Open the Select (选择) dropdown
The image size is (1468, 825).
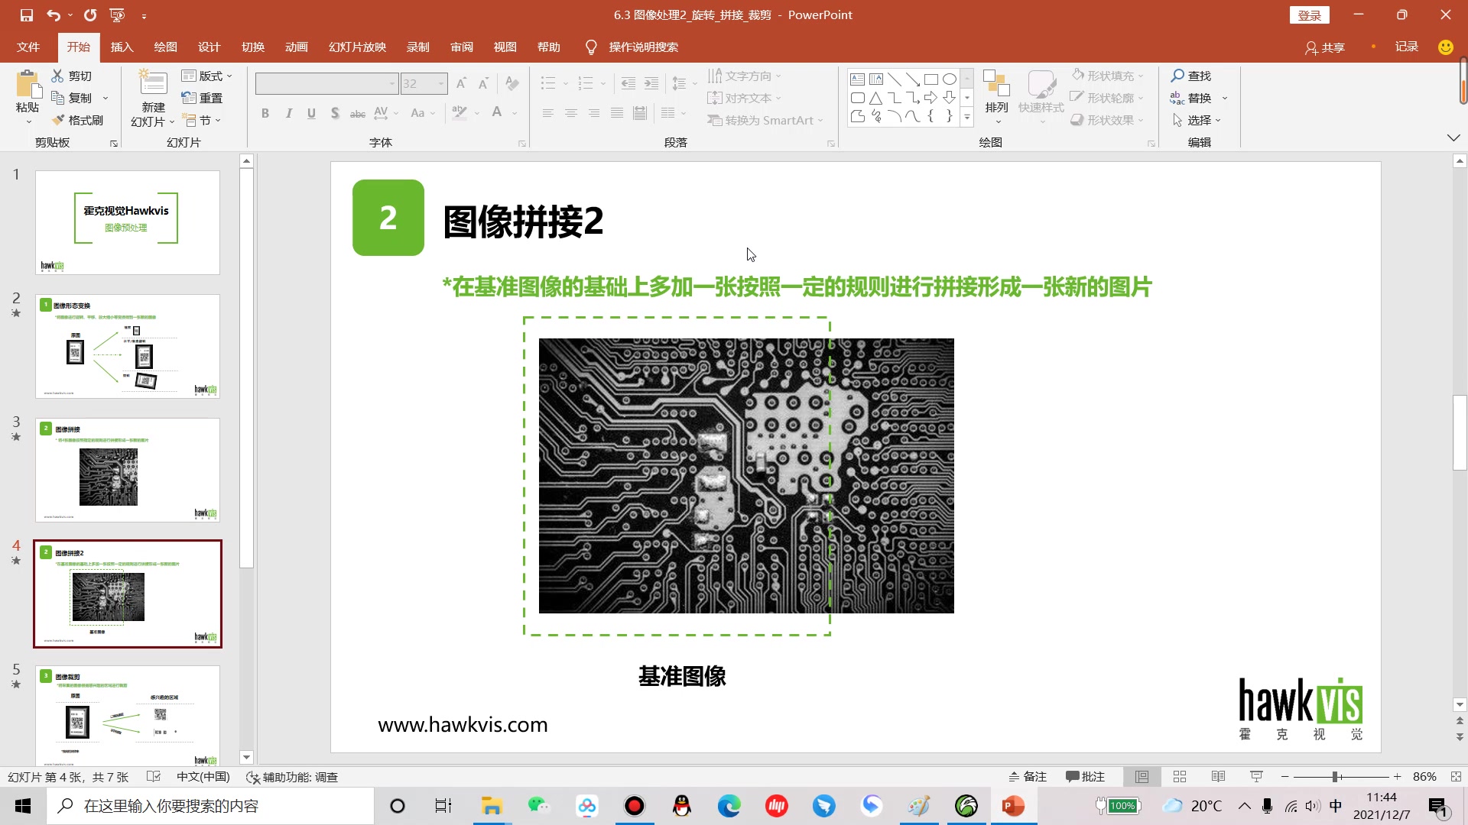(1197, 120)
